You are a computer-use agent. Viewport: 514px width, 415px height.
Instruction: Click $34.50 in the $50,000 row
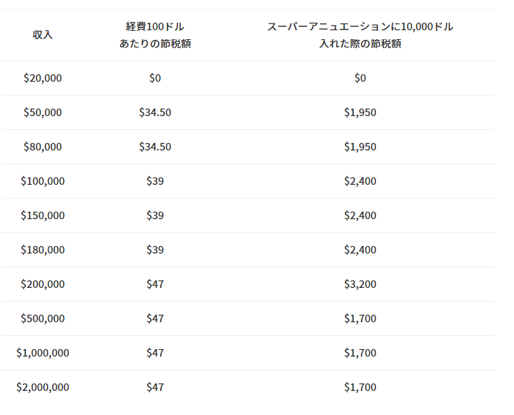[155, 113]
